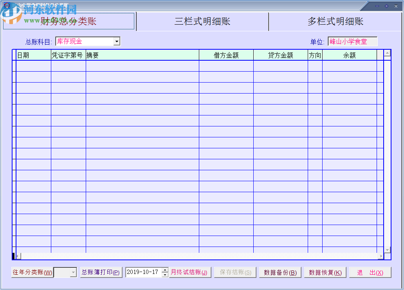The height and width of the screenshot is (290, 404).
Task: Click the 往年分类账(W) button
Action: (x=32, y=272)
